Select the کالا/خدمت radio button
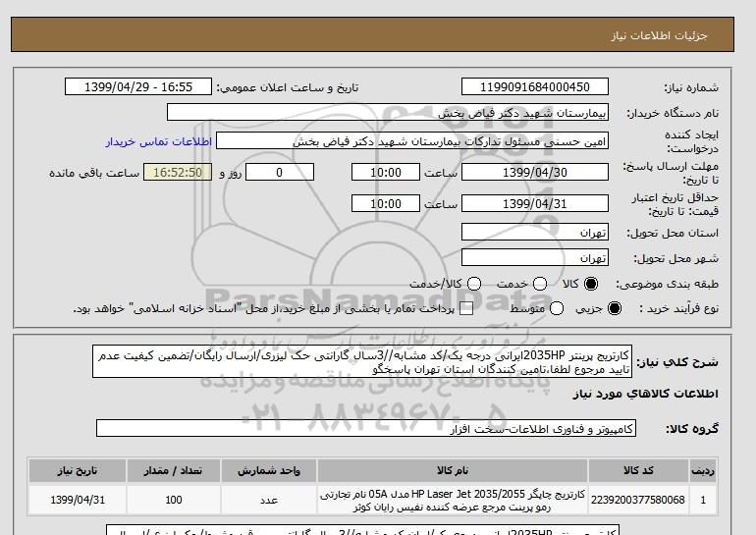Viewport: 756px width, 535px height. pyautogui.click(x=474, y=285)
